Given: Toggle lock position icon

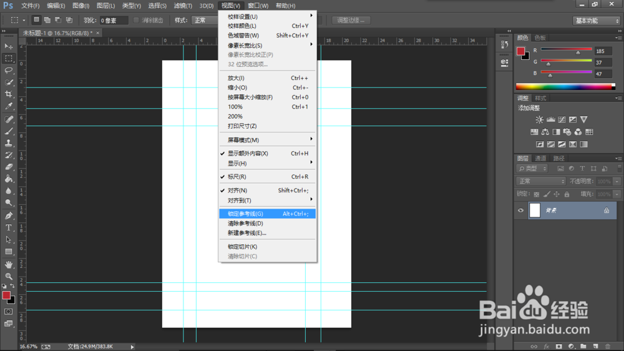Looking at the screenshot, I should point(557,194).
